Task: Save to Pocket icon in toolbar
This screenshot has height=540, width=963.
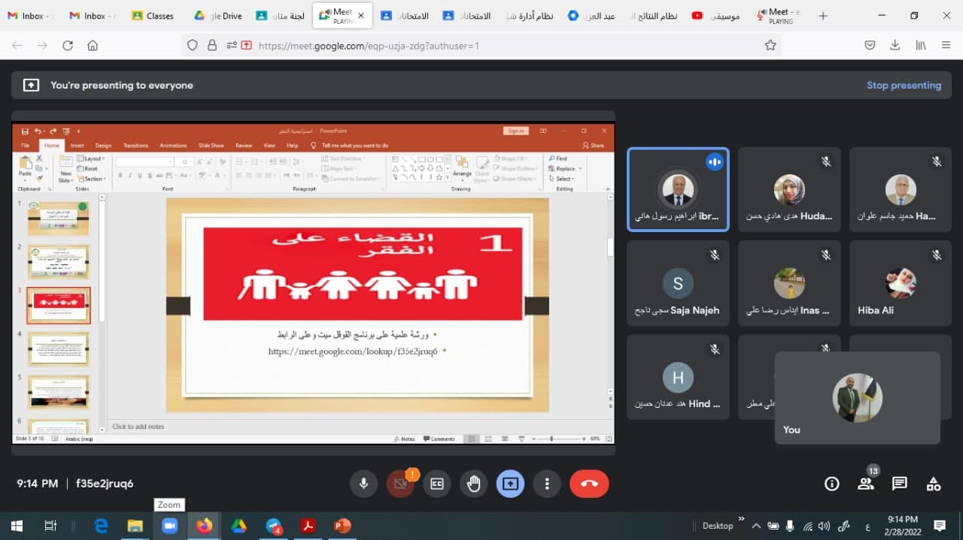Action: pos(870,46)
